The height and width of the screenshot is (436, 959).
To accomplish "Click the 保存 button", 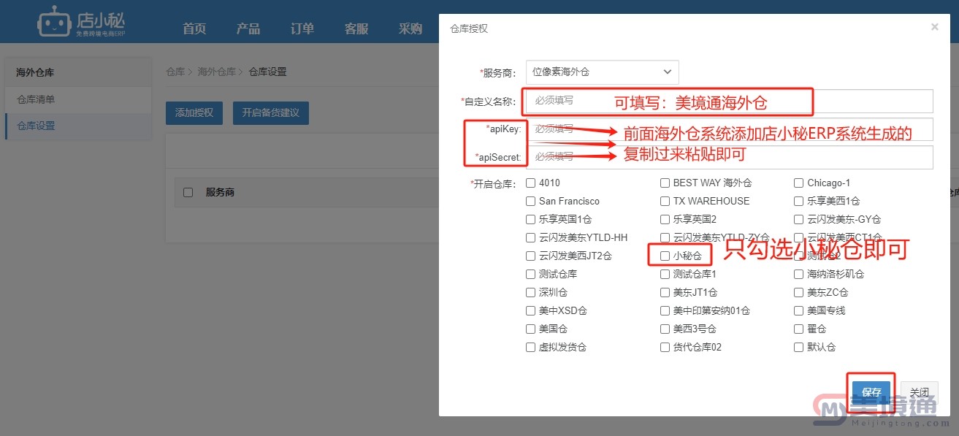I will tap(871, 392).
